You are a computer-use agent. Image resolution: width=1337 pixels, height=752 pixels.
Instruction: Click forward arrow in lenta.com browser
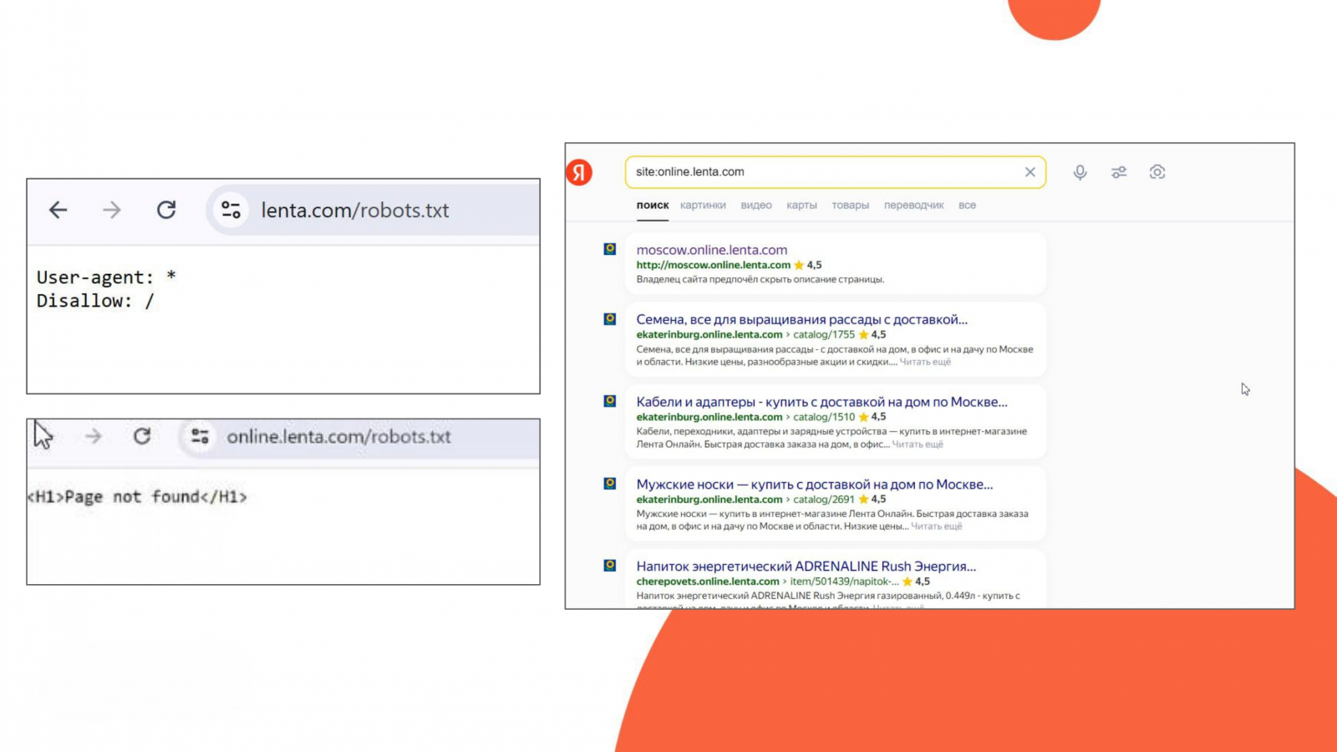click(x=111, y=210)
